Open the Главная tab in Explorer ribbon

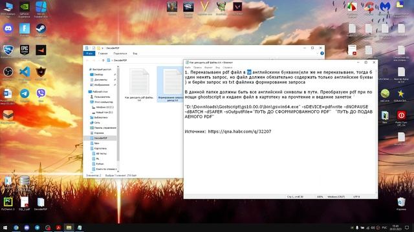[x=103, y=53]
